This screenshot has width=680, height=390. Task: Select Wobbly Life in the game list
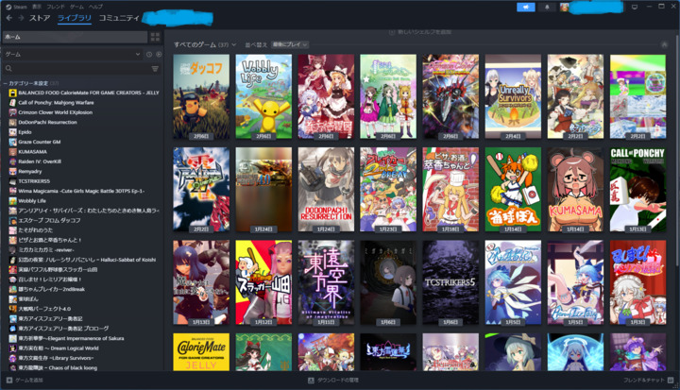[31, 200]
